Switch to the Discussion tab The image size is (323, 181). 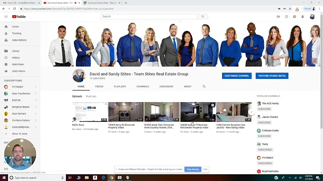[x=166, y=86]
